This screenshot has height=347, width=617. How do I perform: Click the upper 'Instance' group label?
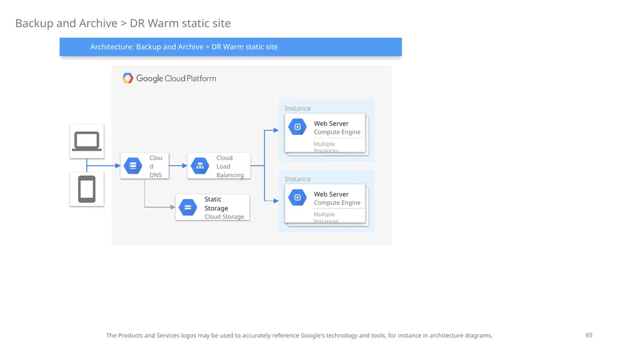coord(298,108)
